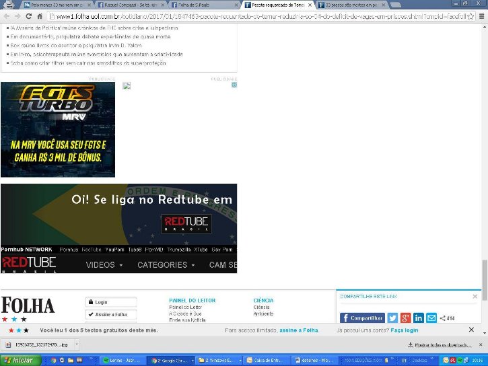Open the Chrome hamburger menu
Screen dimensions: 488x366
pyautogui.click(x=481, y=16)
